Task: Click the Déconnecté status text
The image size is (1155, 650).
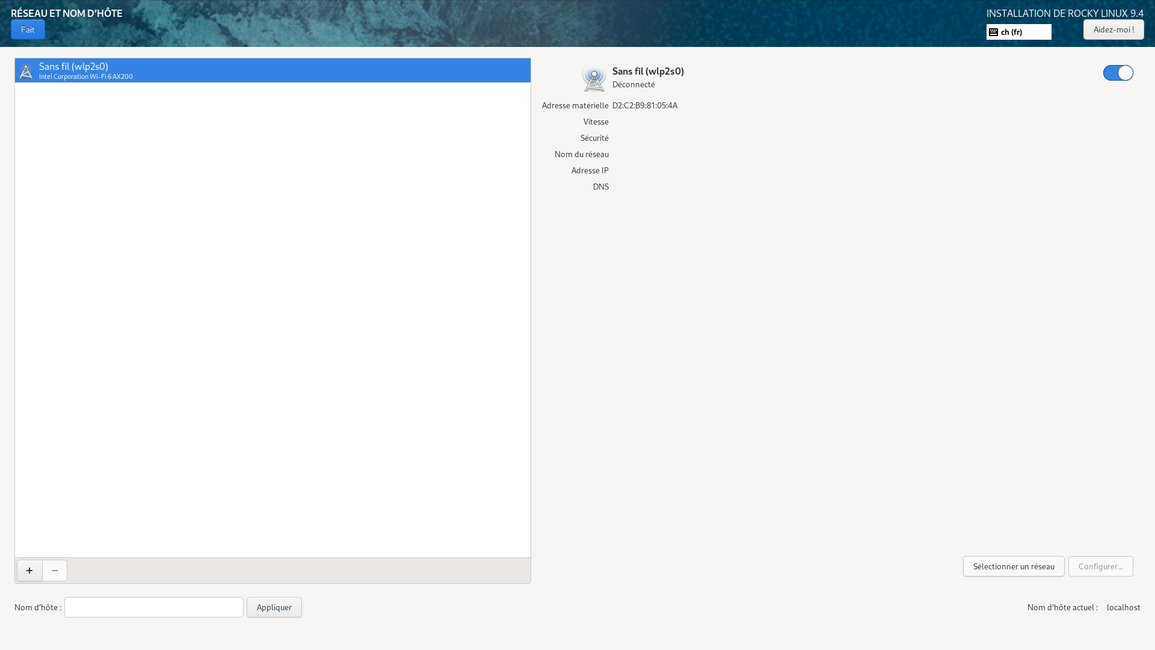Action: coord(633,84)
